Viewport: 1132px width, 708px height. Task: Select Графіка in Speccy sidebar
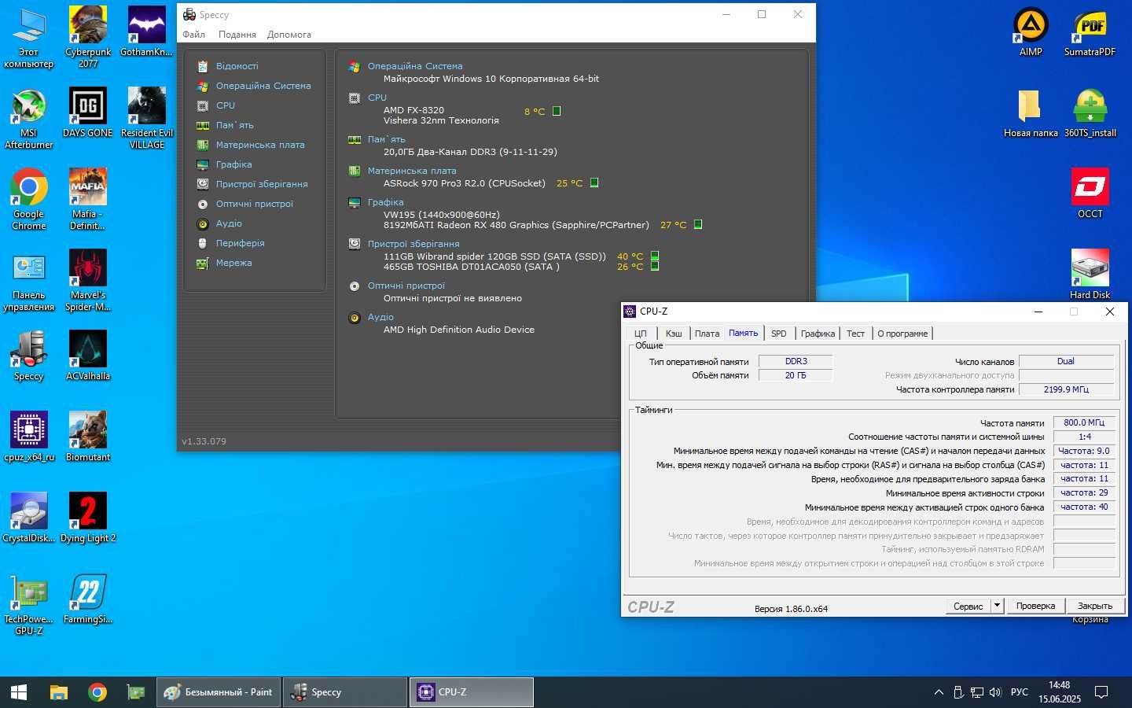[x=233, y=164]
